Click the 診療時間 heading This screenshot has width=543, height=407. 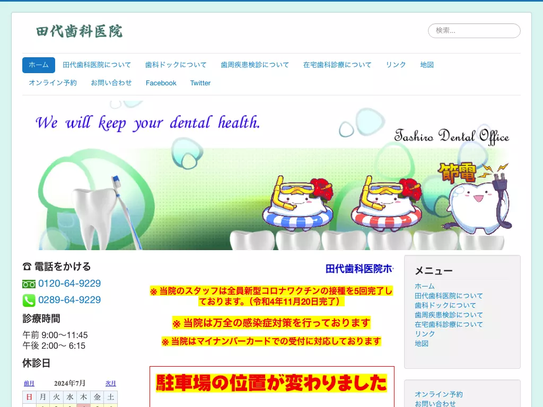41,318
